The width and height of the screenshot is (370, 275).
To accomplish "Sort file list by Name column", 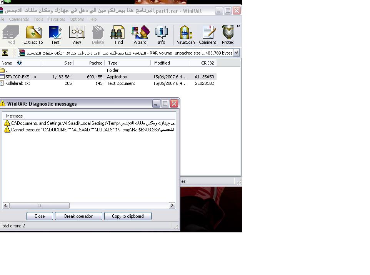I will pos(7,63).
